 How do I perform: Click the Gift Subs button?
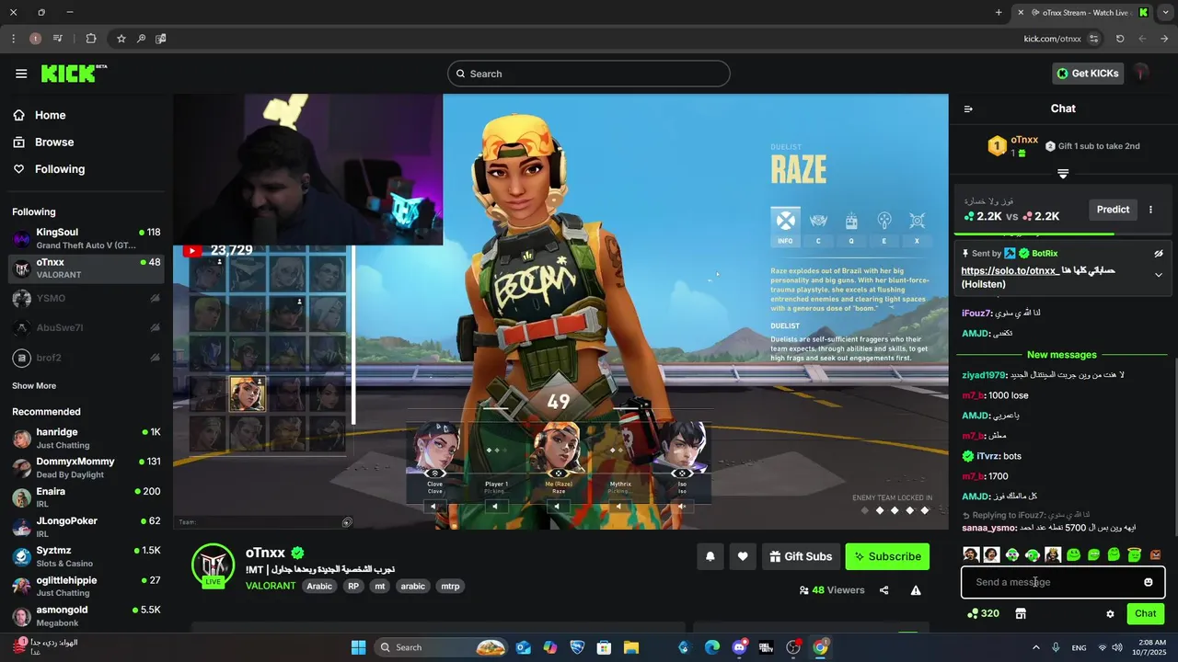coord(801,556)
